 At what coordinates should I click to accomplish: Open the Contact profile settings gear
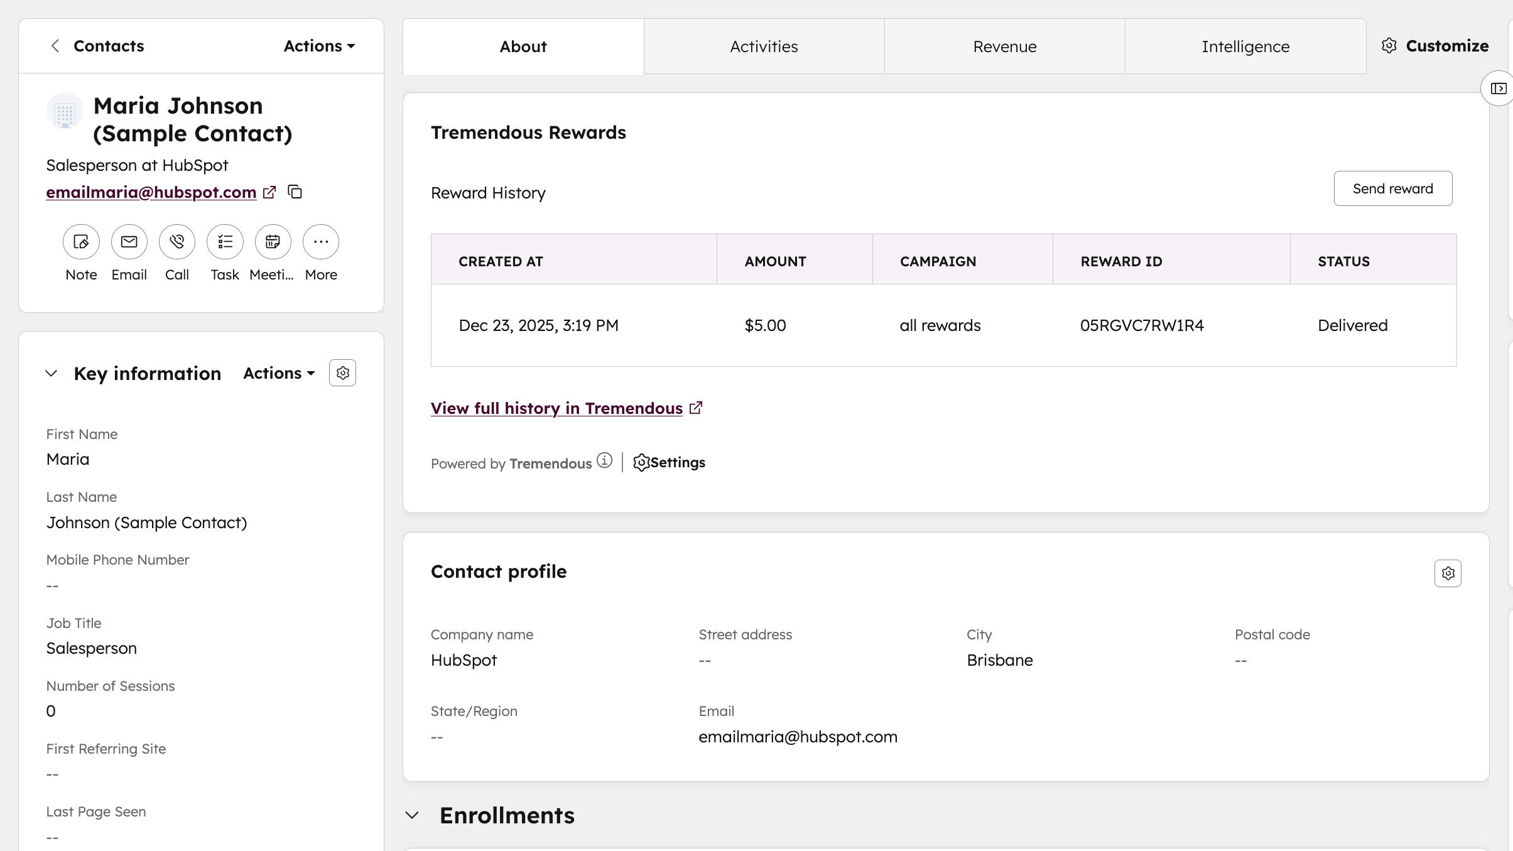pyautogui.click(x=1448, y=573)
